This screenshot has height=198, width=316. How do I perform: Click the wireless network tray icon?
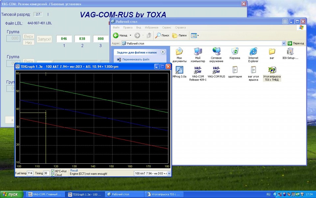point(302,194)
